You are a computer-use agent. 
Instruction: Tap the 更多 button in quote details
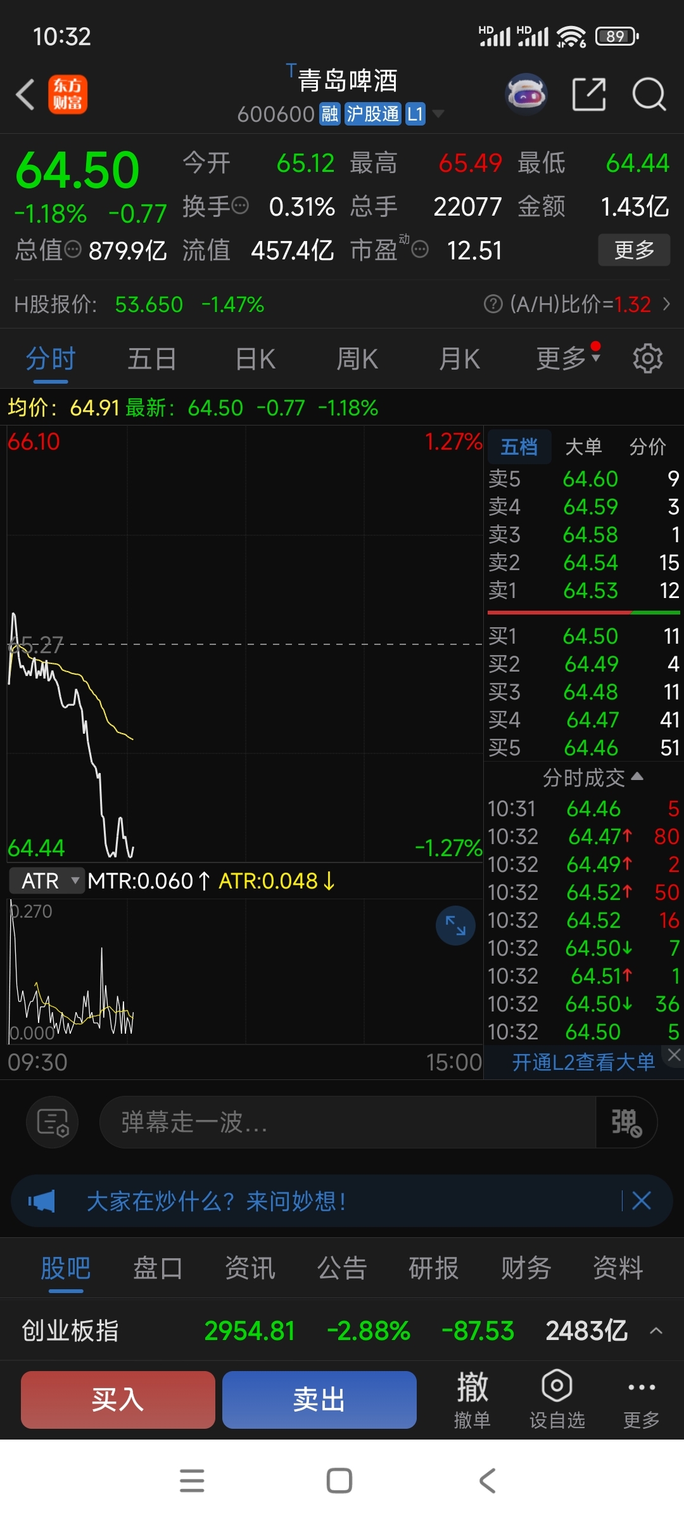pyautogui.click(x=634, y=250)
